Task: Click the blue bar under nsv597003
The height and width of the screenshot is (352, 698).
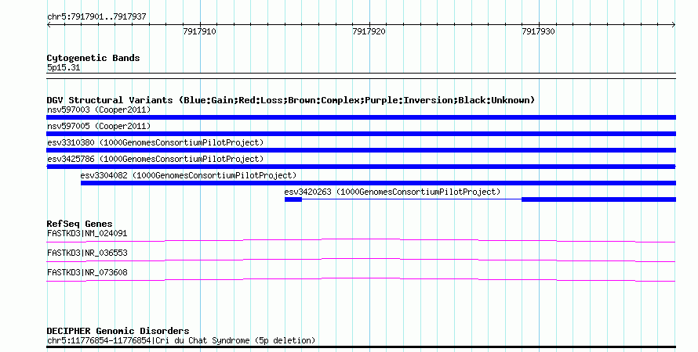Action: pos(361,117)
